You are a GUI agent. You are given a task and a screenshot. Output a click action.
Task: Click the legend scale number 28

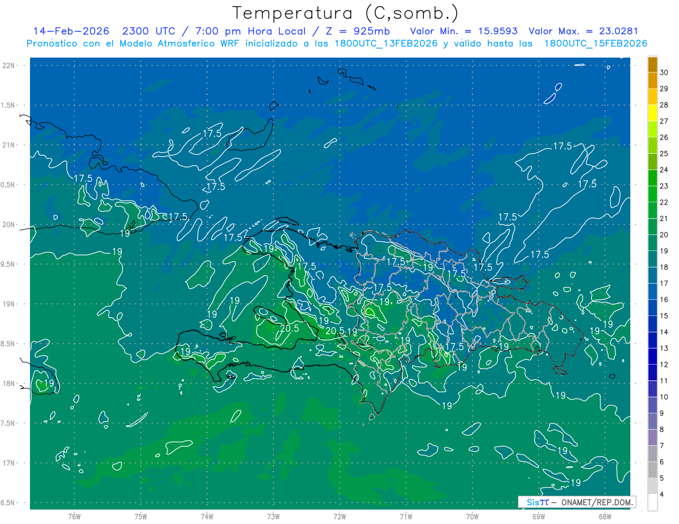pos(665,105)
